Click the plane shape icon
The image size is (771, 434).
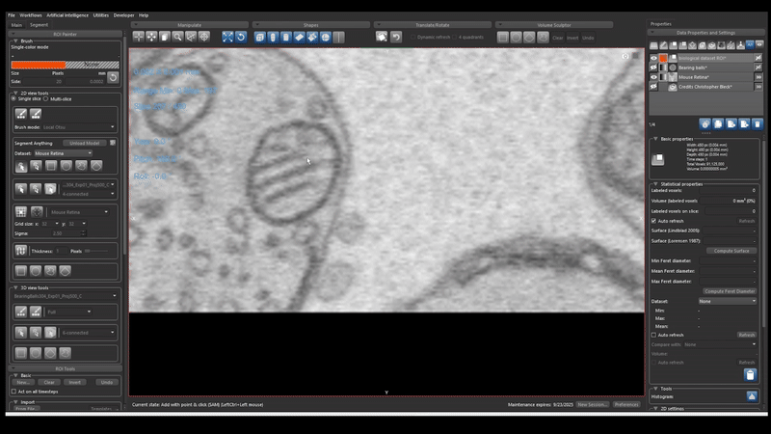pyautogui.click(x=299, y=37)
